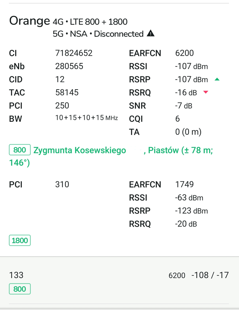Select the CI value 71824652
239x311 pixels.
(x=74, y=53)
